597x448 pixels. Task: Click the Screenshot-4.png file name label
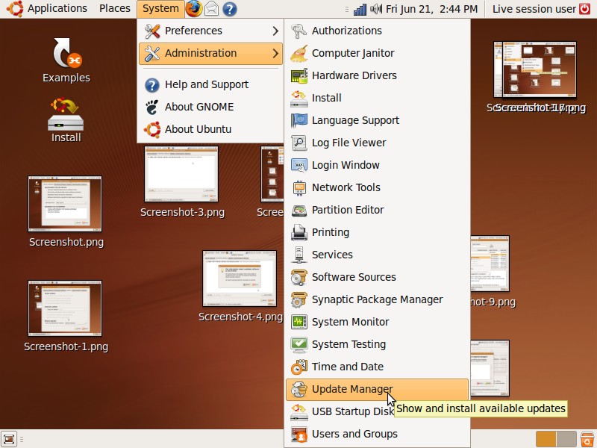click(x=240, y=317)
